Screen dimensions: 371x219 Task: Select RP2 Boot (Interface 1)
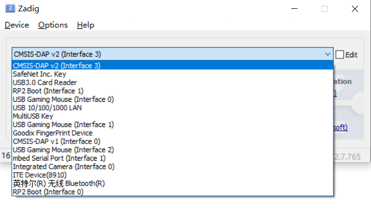click(172, 91)
